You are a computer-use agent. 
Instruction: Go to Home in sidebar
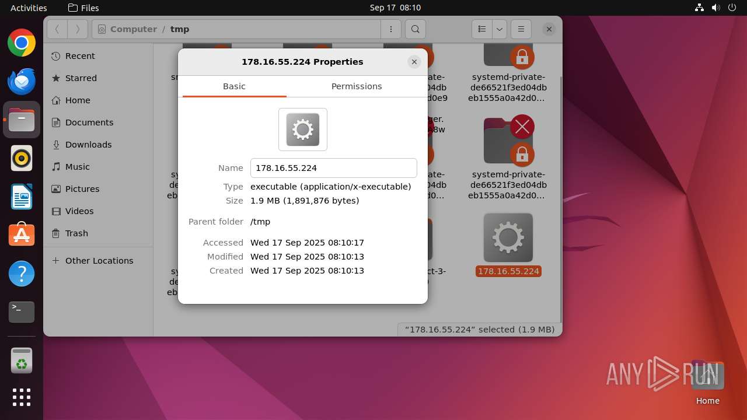98,100
